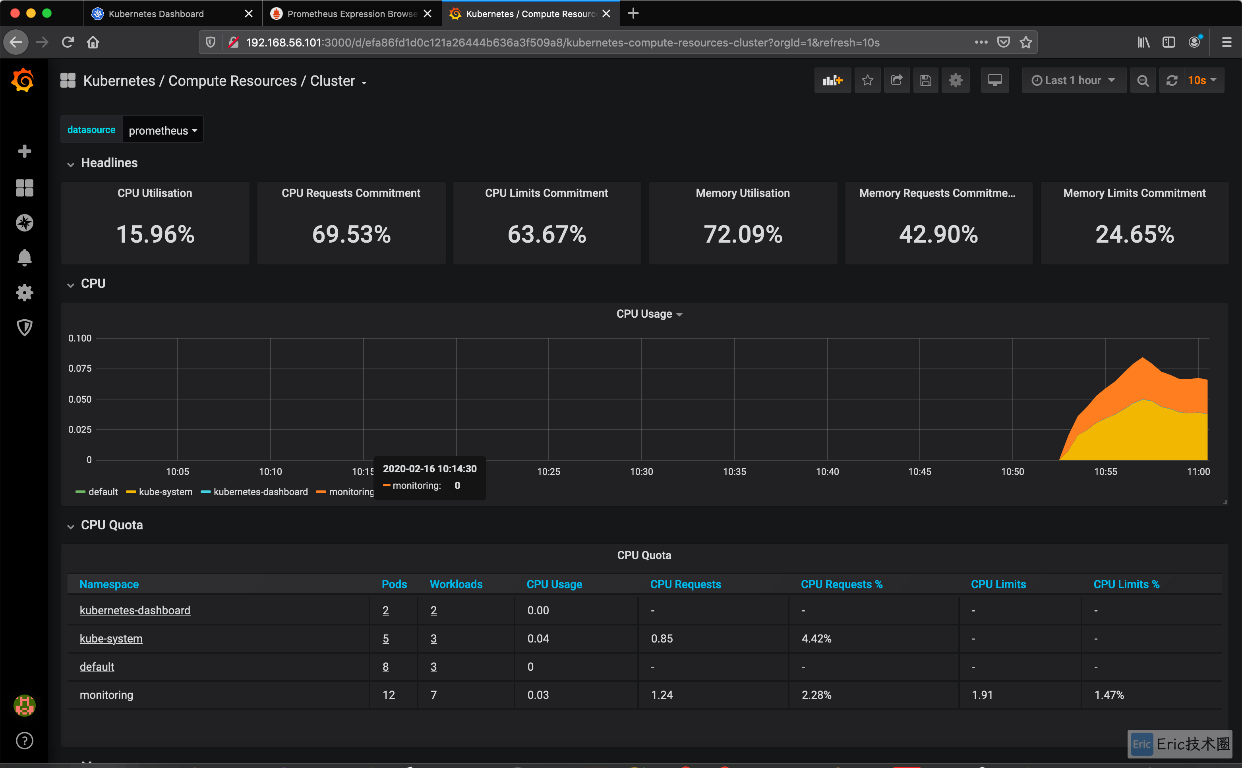
Task: Sort table by CPU Limits % column
Action: (x=1126, y=584)
